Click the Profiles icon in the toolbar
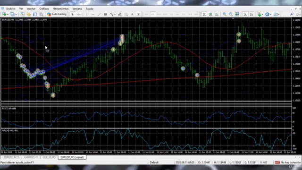 coord(12,14)
